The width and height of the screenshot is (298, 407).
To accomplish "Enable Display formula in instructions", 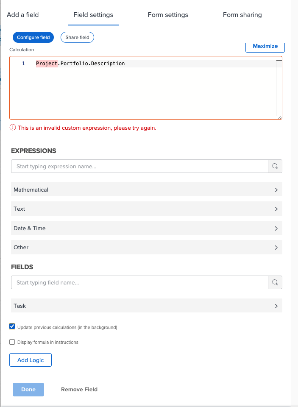I will [12, 342].
